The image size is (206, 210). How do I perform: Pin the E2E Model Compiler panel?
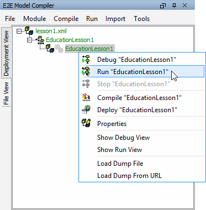tap(174, 6)
